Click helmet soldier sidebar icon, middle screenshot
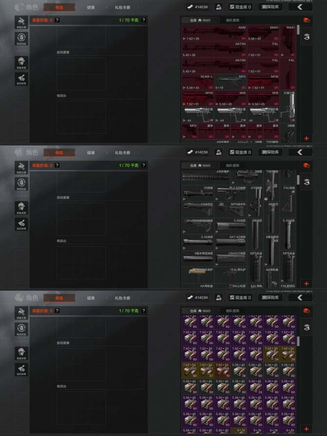This screenshot has height=436, width=327. [21, 208]
